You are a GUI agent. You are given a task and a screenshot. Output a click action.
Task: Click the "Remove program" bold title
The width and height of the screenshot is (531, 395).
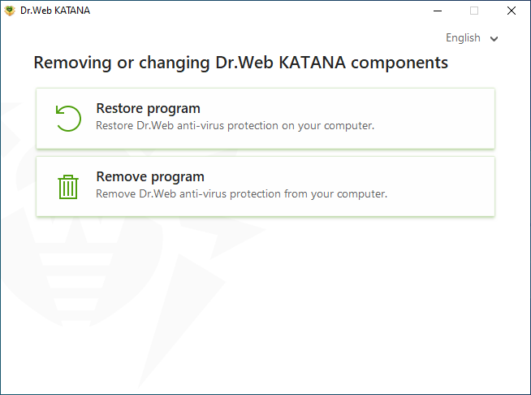click(x=150, y=177)
